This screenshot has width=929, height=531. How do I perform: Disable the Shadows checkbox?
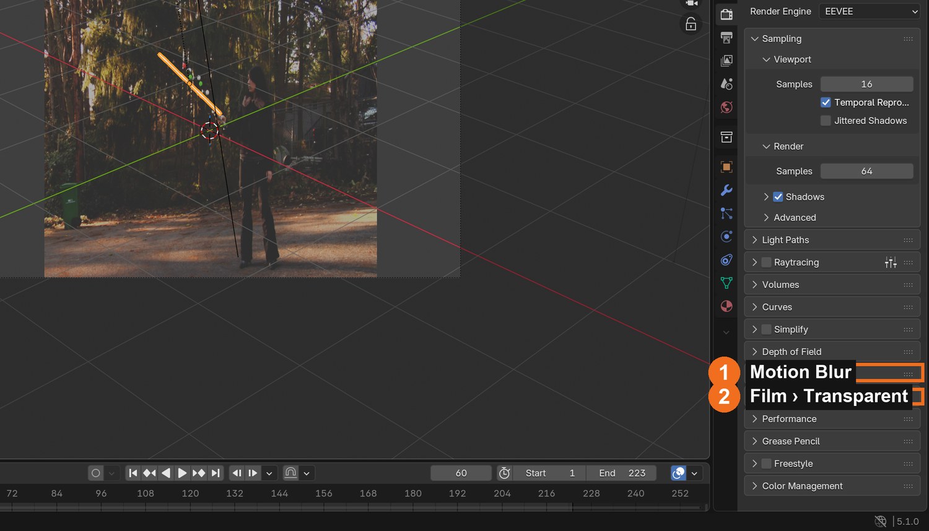tap(778, 197)
